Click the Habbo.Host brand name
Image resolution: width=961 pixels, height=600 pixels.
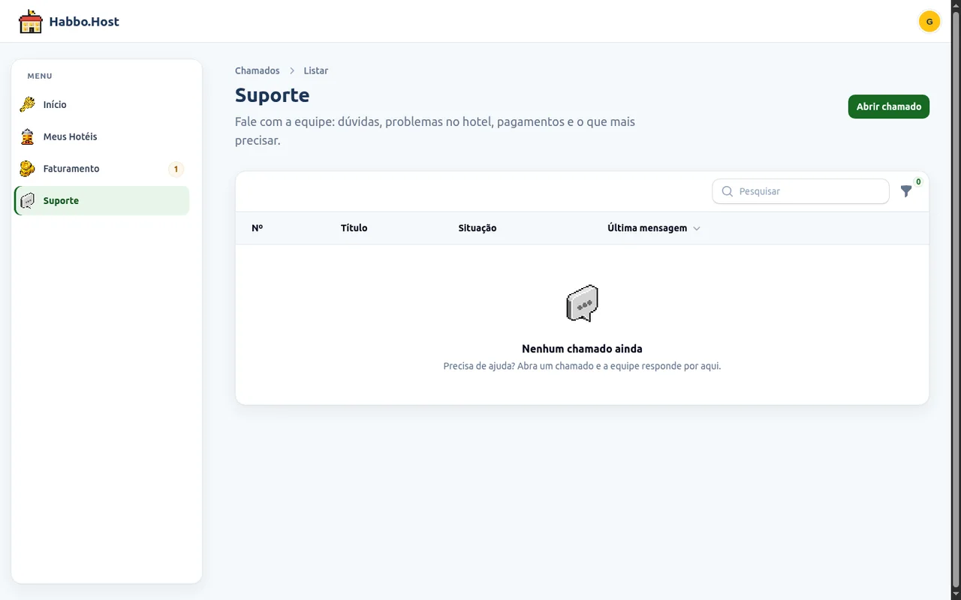tap(84, 22)
